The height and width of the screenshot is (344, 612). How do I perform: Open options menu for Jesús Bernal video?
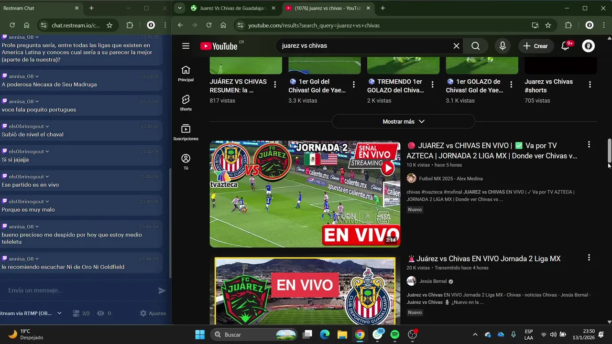click(589, 258)
